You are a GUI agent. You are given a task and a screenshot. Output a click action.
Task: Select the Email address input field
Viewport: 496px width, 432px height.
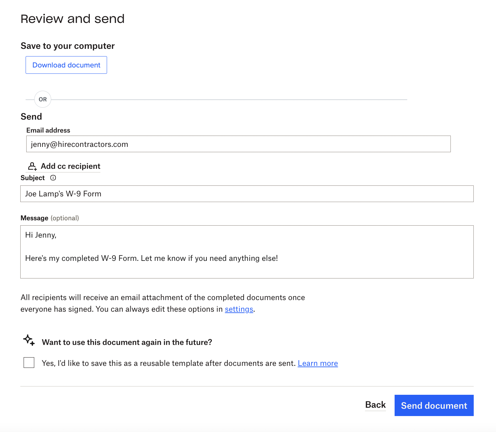point(238,144)
